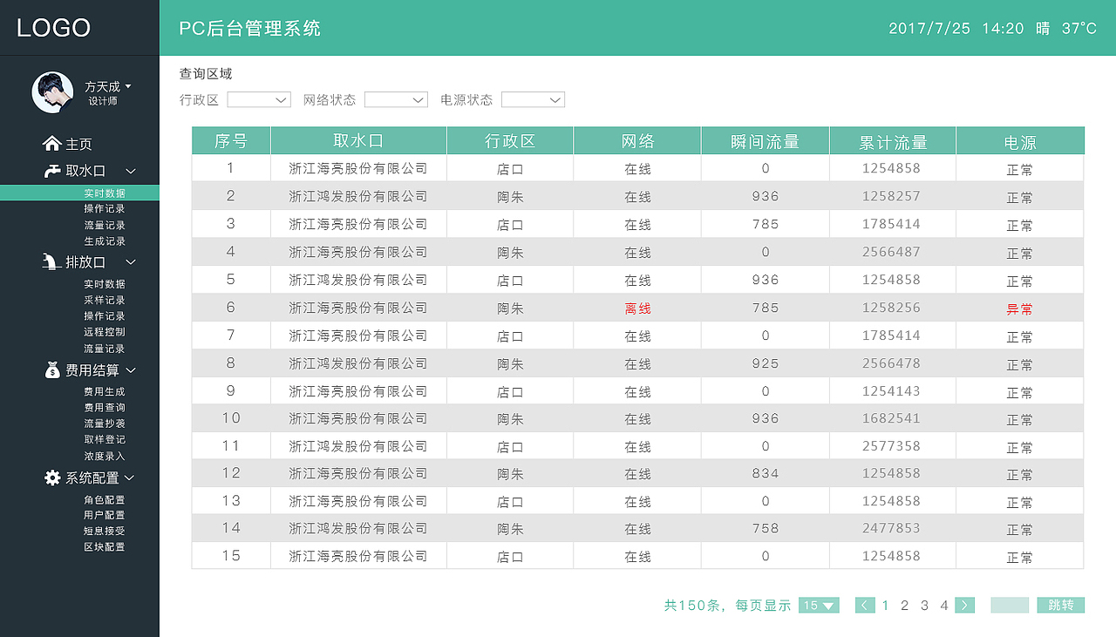Go to page 4 in pagination
Viewport: 1116px width, 637px height.
coord(942,605)
